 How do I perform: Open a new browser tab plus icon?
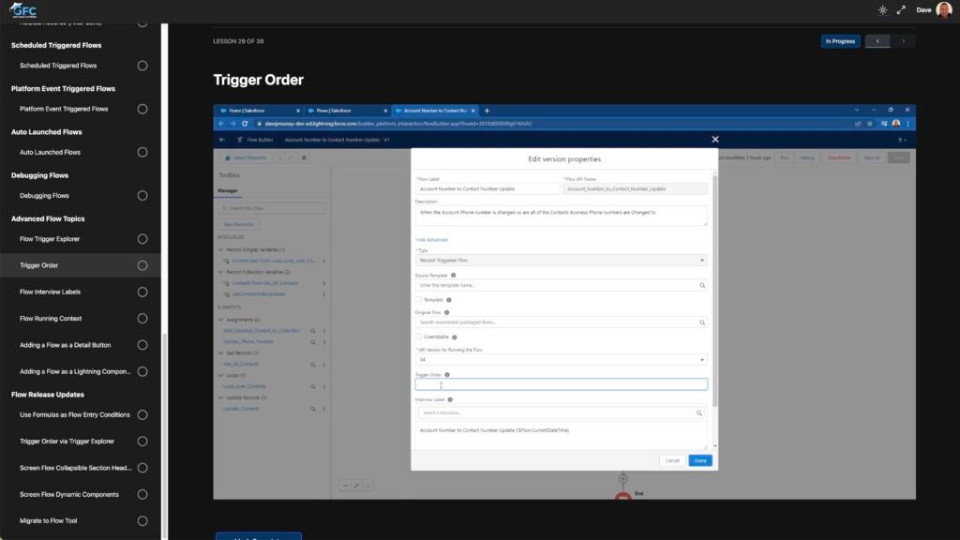487,111
